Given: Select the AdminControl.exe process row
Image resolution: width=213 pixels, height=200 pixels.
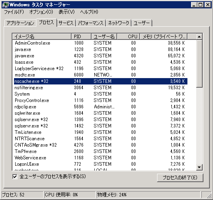Looking at the screenshot, I should pos(101,43).
